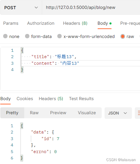This screenshot has width=140, height=164.
Task: Switch to the Raw response view
Action: tap(34, 113)
